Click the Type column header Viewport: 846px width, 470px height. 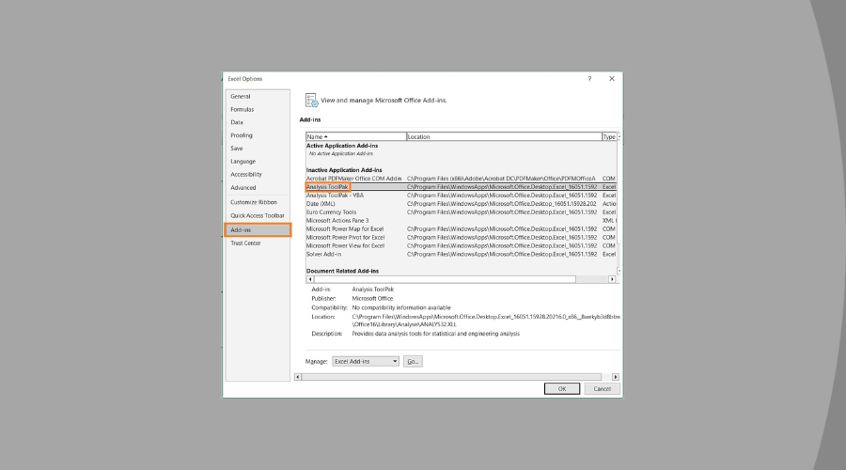point(609,136)
